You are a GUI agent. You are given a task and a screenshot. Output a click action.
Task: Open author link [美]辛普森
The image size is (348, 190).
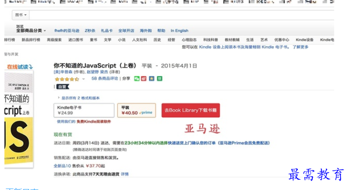[63, 72]
